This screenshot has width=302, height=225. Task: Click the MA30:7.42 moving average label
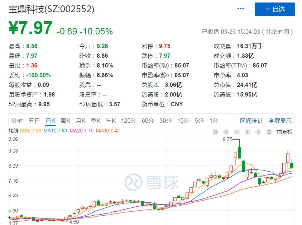pyautogui.click(x=108, y=131)
